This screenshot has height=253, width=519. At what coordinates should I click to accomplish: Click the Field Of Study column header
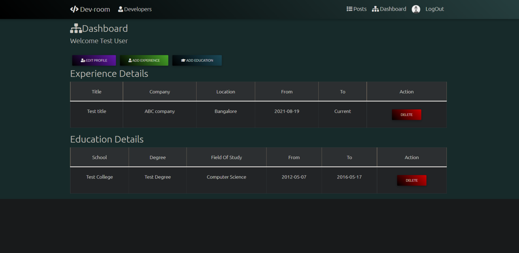click(227, 157)
